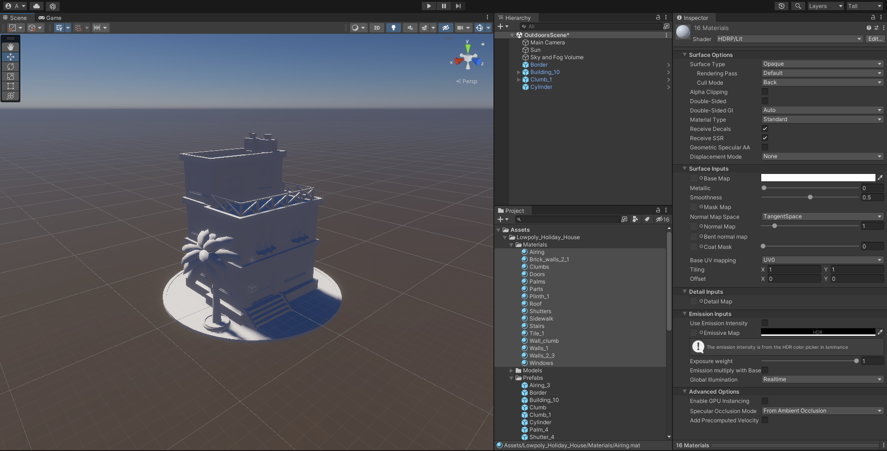Screen dimensions: 887x451
Task: Select the Brick_walls_2_1 material
Action: click(549, 259)
